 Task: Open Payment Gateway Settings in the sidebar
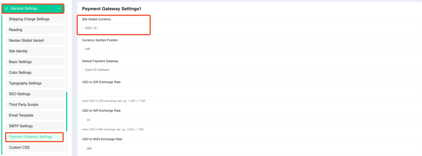click(35, 137)
